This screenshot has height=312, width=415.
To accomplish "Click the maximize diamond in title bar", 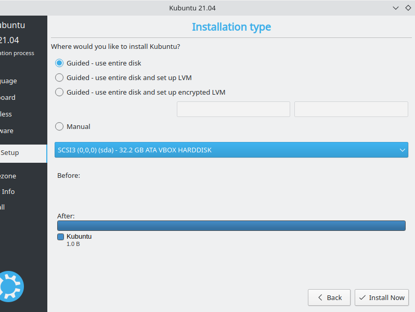I will point(408,8).
